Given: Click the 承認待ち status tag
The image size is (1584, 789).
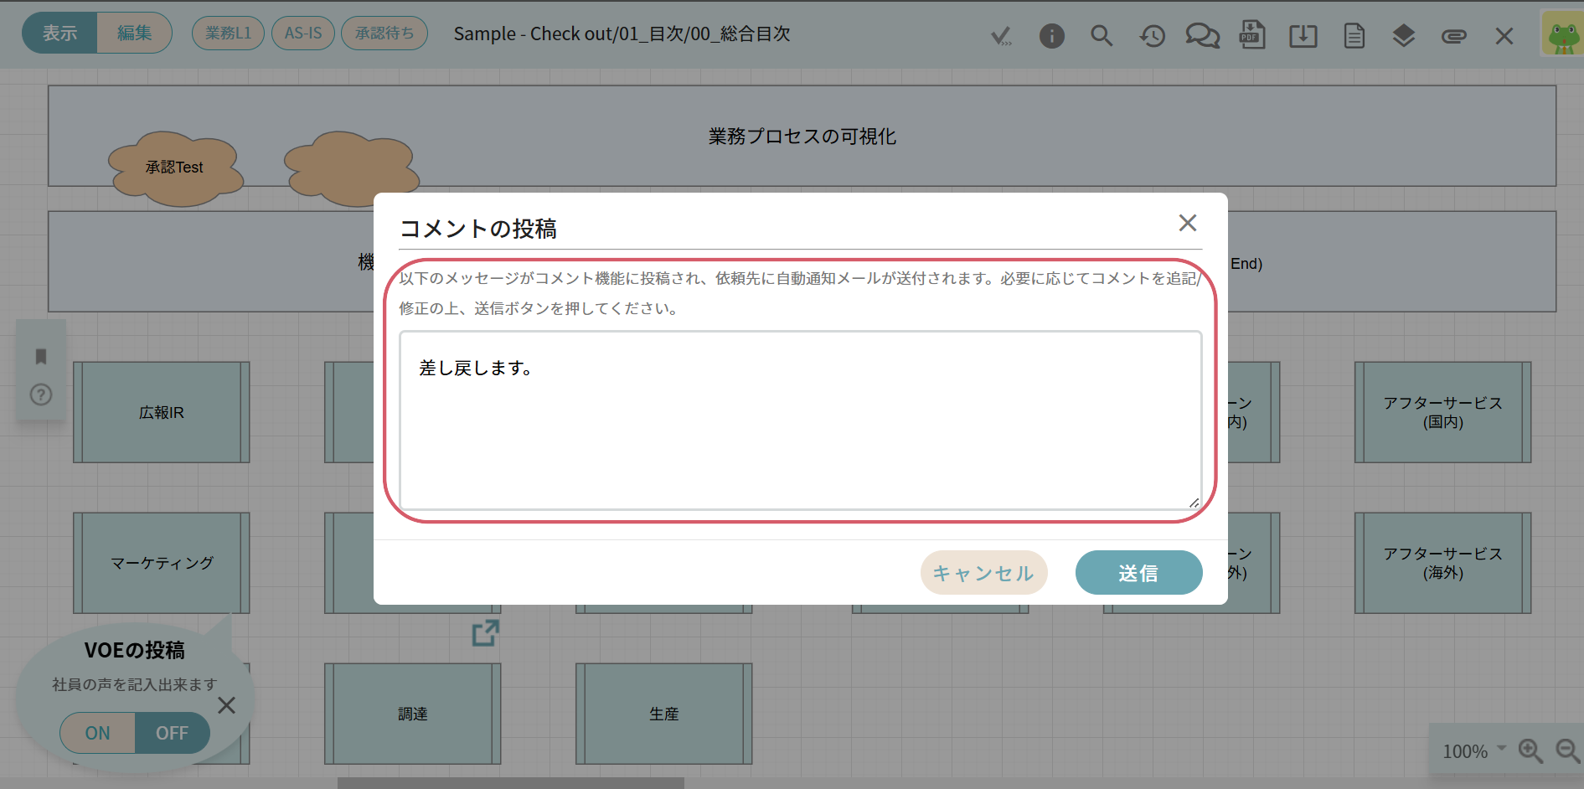Looking at the screenshot, I should (384, 34).
